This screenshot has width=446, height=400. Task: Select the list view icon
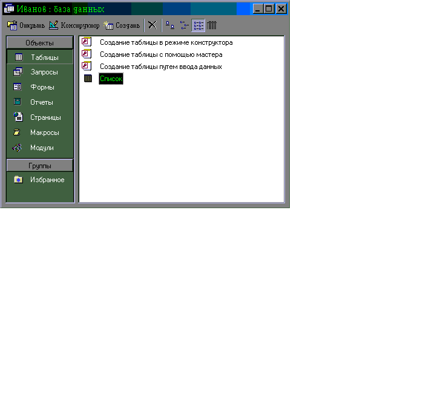coord(198,25)
